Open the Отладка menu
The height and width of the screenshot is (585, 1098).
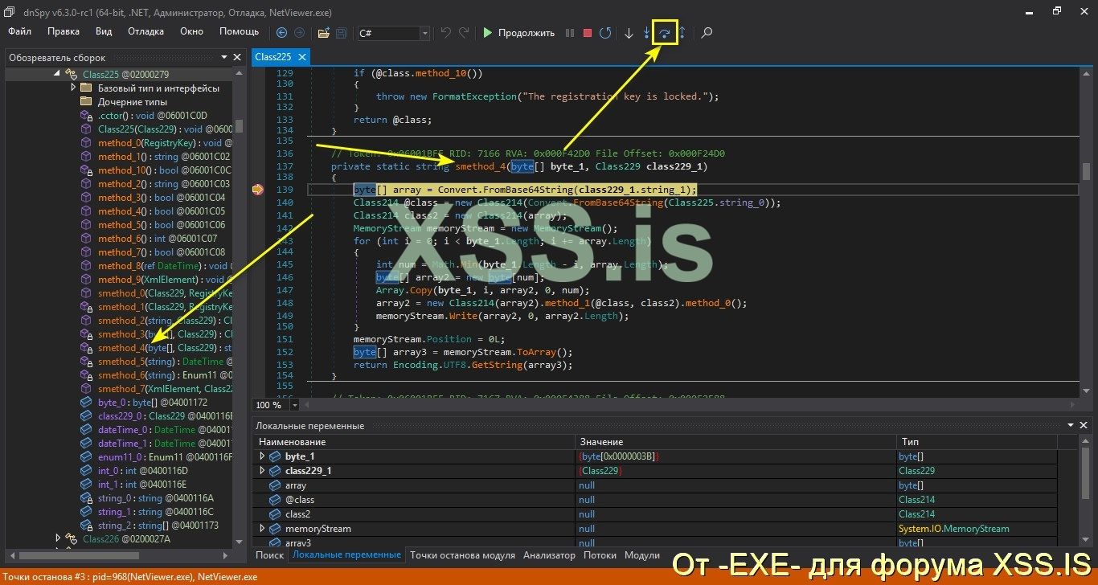click(x=145, y=31)
